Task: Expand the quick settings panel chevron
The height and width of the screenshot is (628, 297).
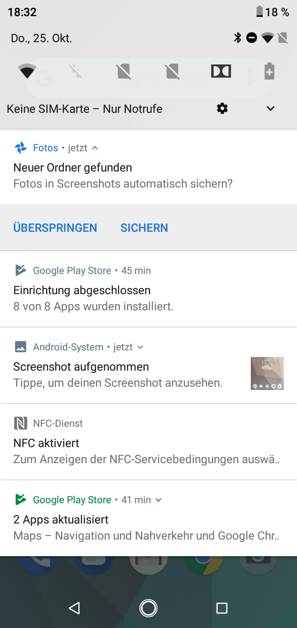Action: point(271,109)
